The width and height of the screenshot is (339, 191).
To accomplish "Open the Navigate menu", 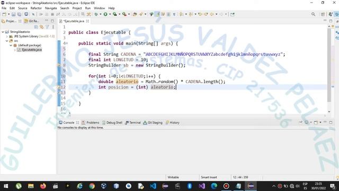I will 51,8.
